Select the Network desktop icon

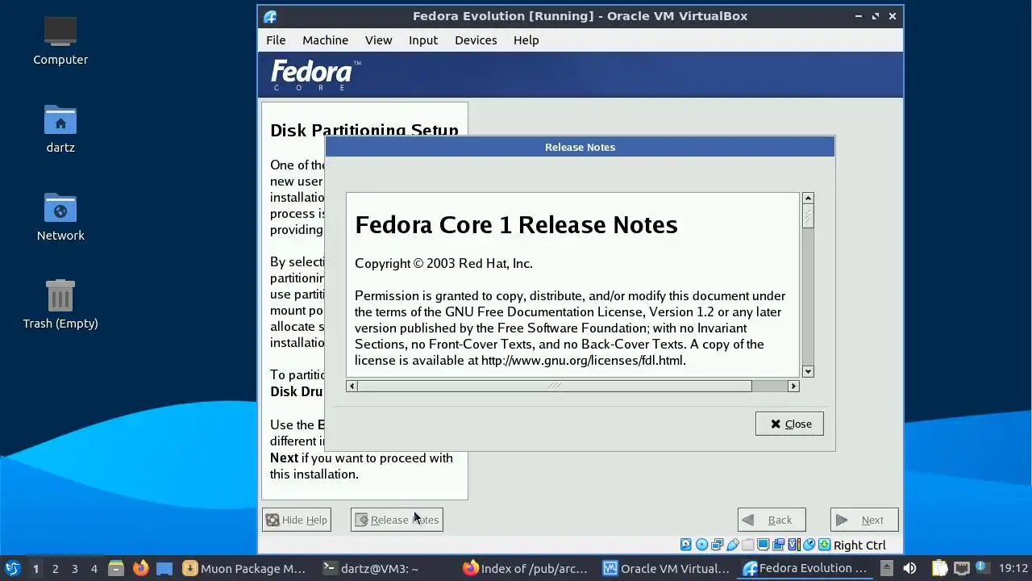click(60, 216)
